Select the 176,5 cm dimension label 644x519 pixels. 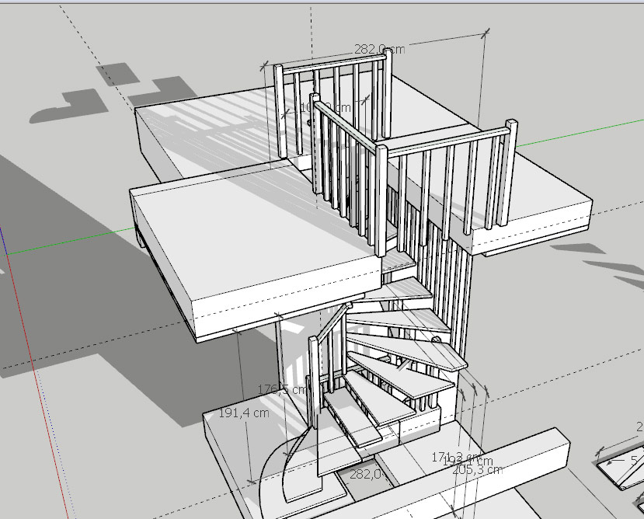[x=277, y=389]
